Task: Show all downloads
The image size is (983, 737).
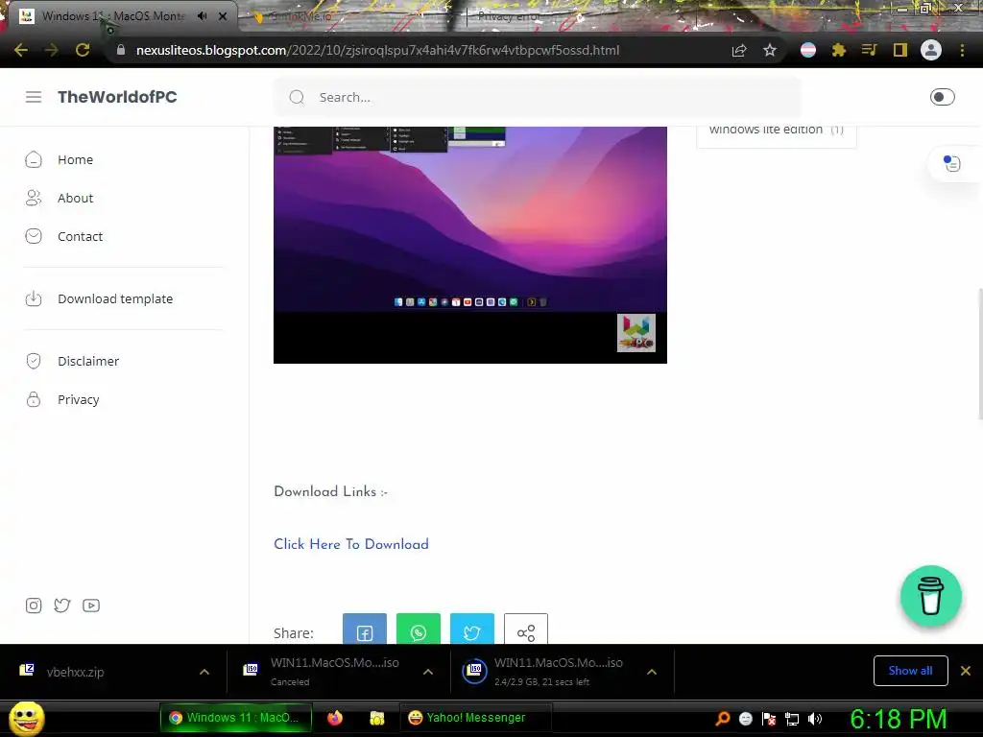Action: [910, 671]
